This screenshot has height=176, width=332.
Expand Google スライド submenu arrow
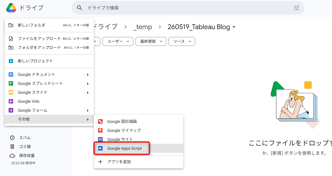pyautogui.click(x=88, y=92)
